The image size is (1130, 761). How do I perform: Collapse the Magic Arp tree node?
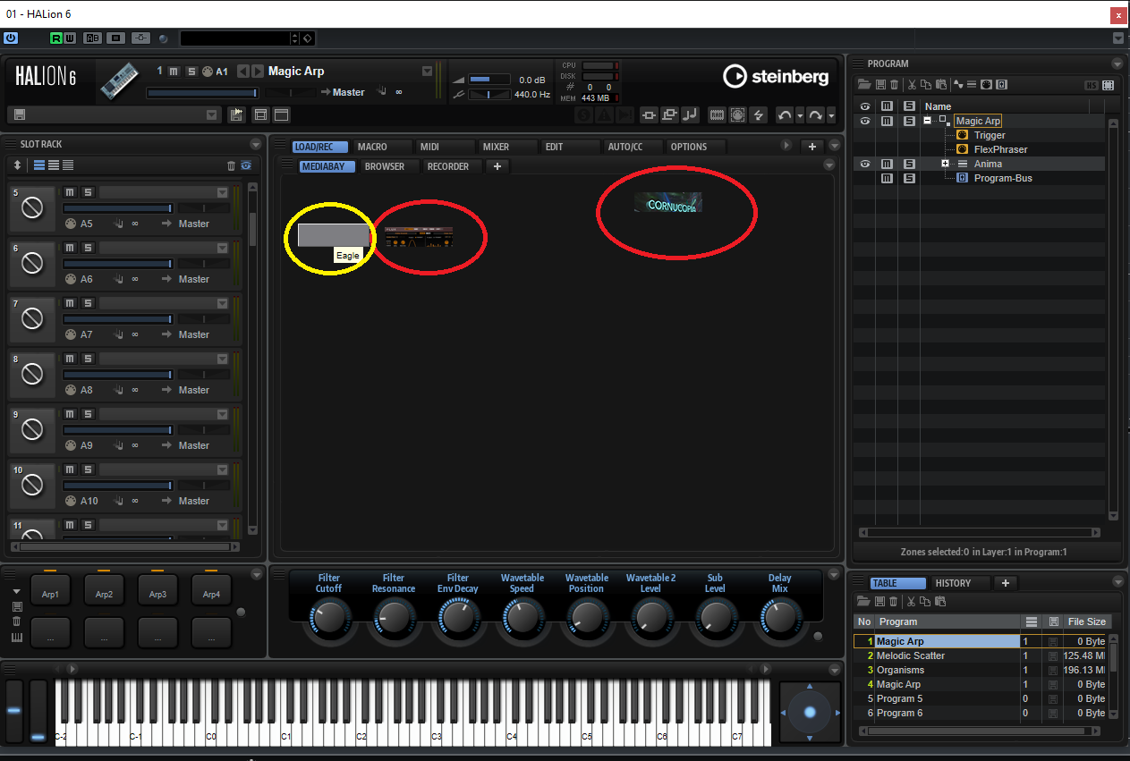coord(928,121)
